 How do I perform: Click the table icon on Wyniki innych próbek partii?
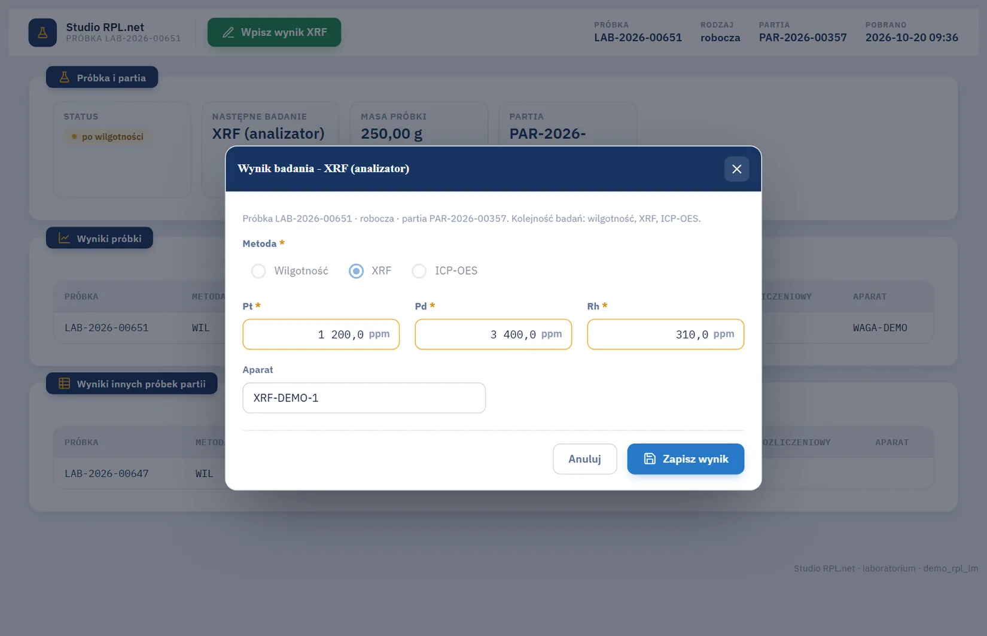(64, 384)
